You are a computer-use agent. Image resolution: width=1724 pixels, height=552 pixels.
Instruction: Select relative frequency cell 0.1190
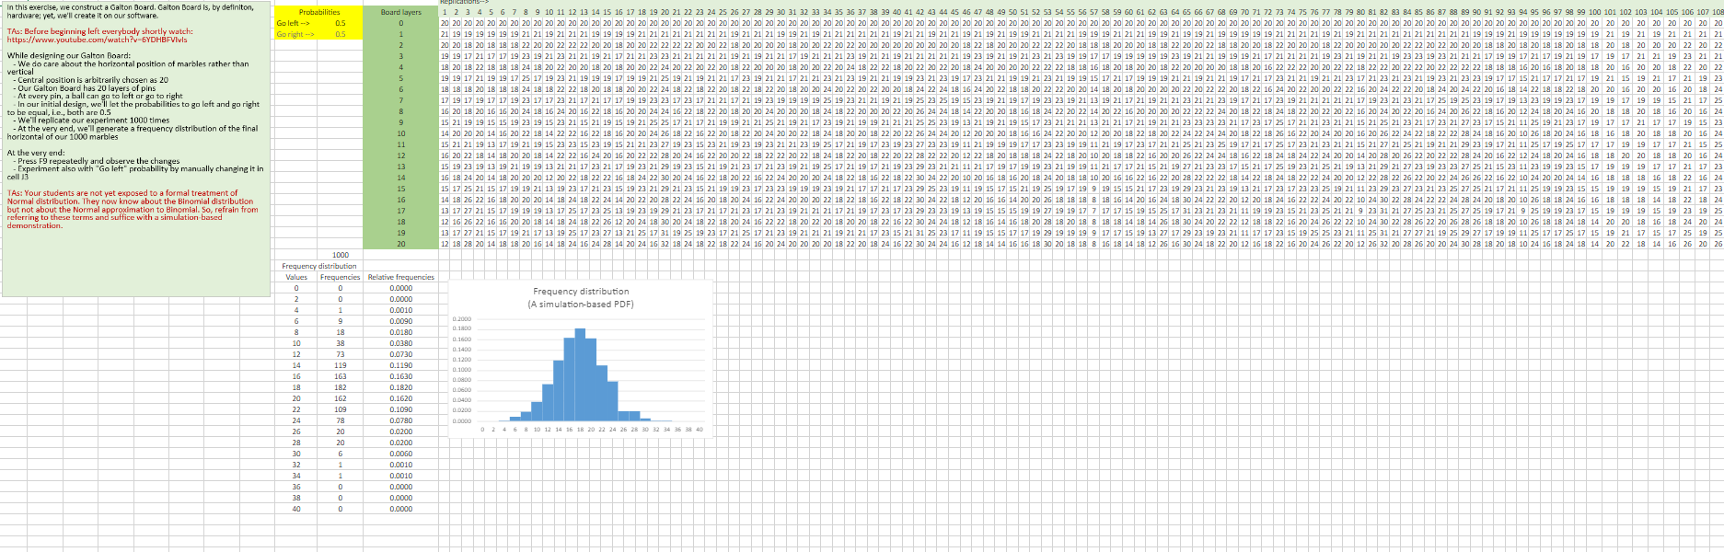tap(401, 365)
